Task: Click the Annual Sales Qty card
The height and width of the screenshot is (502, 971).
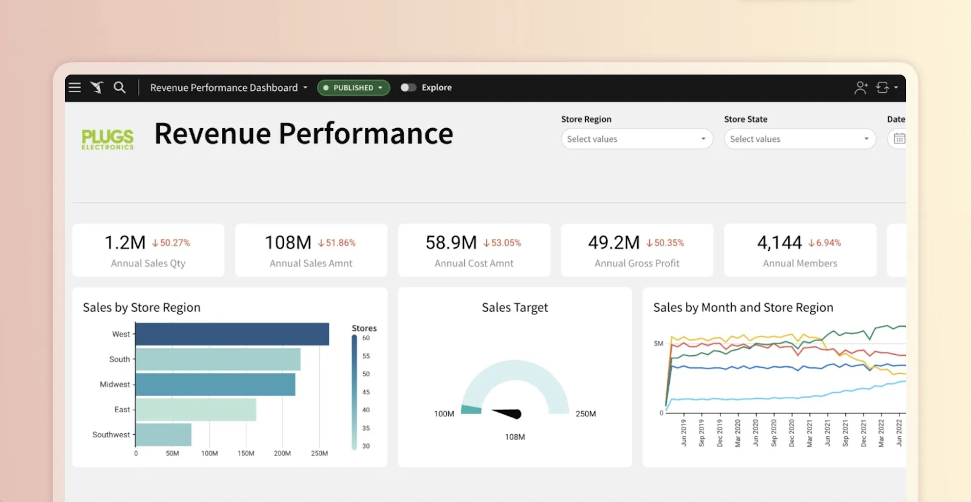Action: 148,250
